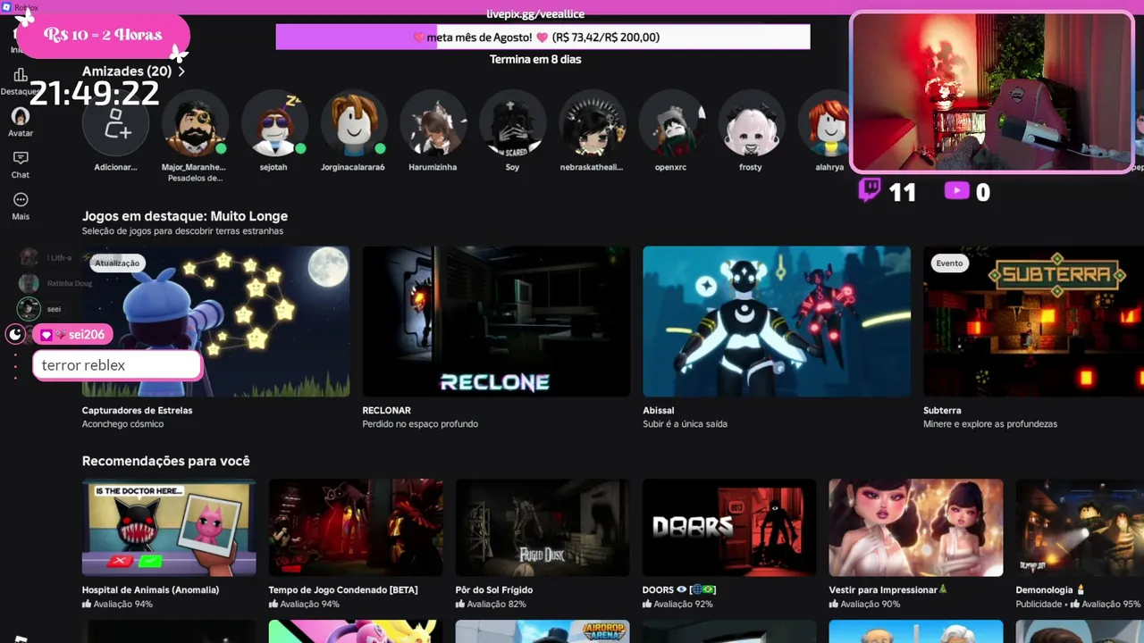Viewport: 1144px width, 643px height.
Task: Click 'Avaliação 92%' under DOORS
Action: click(677, 605)
